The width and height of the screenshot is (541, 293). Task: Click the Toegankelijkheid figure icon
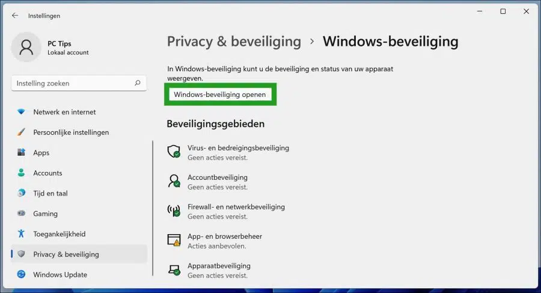tap(21, 233)
